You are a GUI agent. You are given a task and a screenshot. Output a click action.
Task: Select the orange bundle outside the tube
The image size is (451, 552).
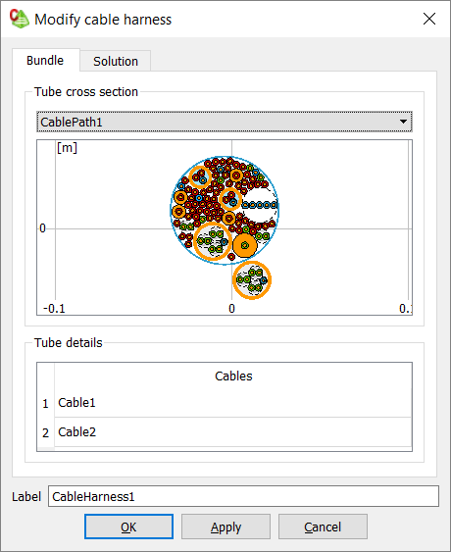point(252,280)
